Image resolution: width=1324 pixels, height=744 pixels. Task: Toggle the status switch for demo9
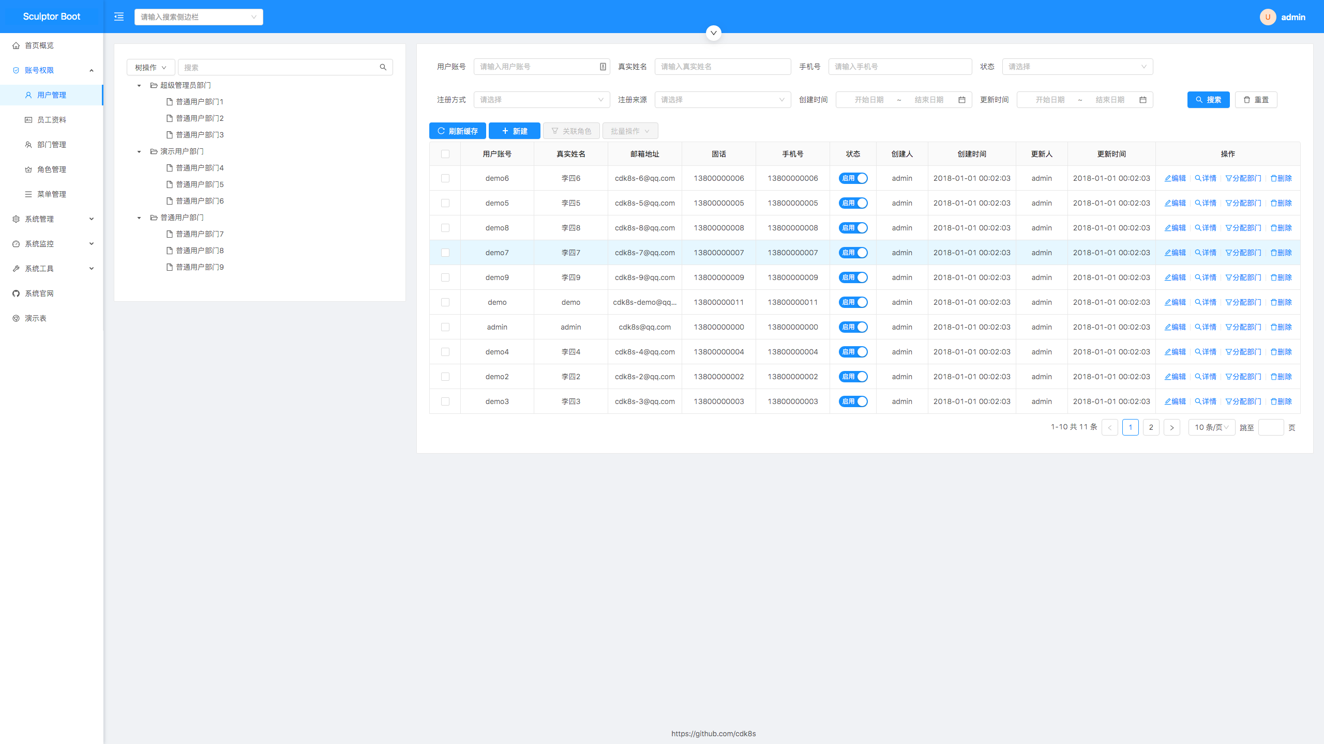852,277
